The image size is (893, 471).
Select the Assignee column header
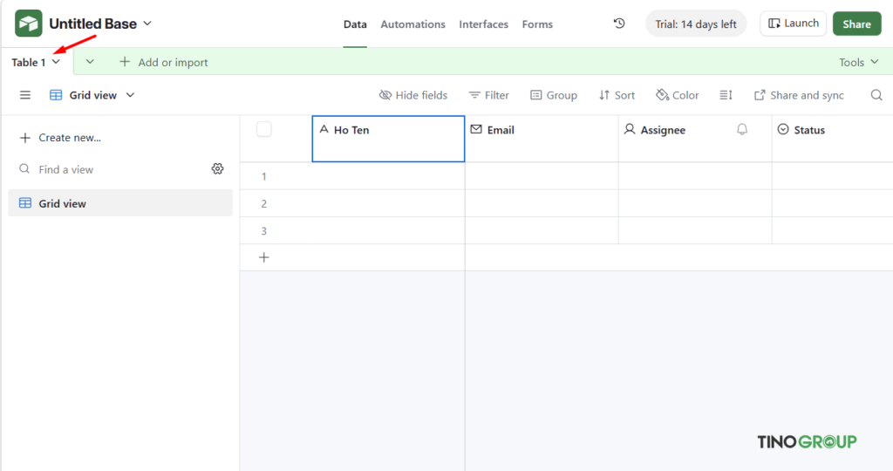pyautogui.click(x=695, y=139)
